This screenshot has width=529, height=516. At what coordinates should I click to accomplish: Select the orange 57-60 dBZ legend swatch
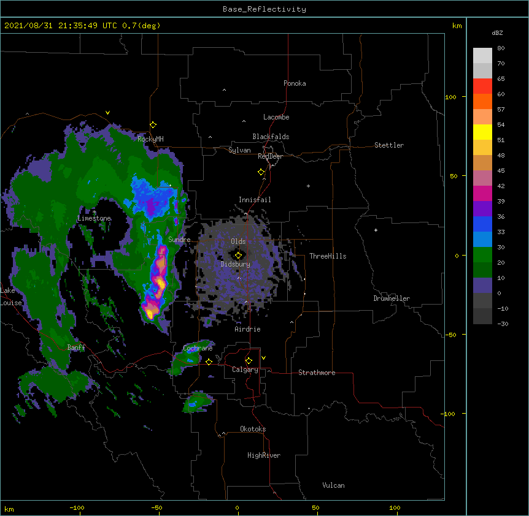[x=482, y=101]
